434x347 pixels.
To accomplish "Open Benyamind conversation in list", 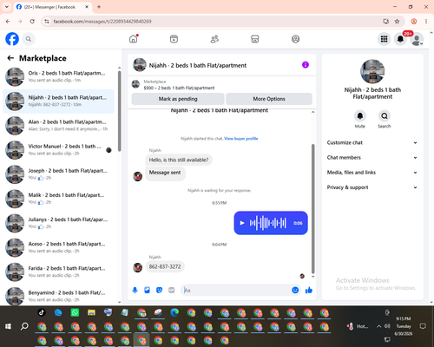I will (58, 296).
